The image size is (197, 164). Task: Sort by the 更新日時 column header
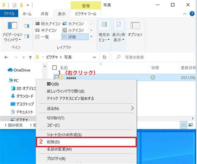point(188,68)
